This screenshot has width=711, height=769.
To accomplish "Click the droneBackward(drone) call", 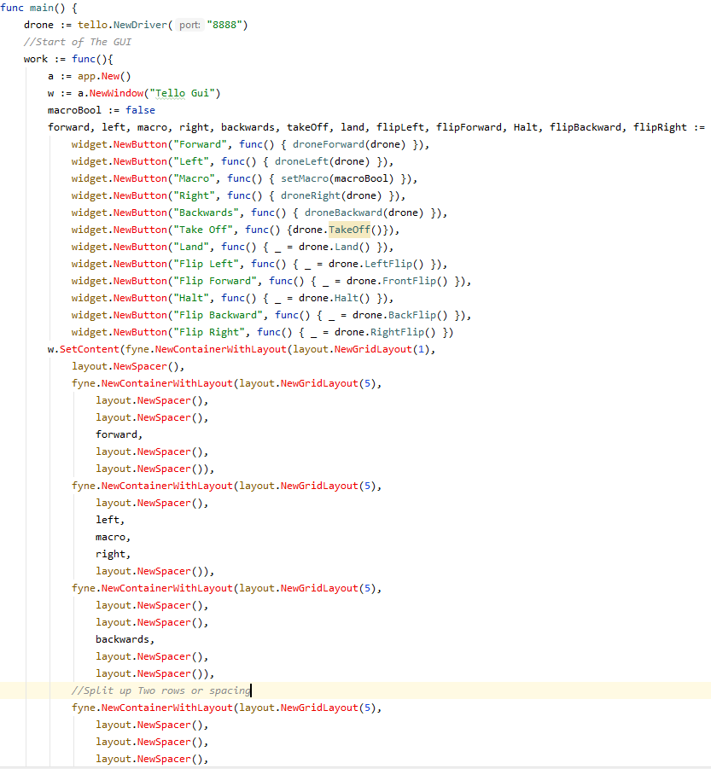I will coord(364,213).
